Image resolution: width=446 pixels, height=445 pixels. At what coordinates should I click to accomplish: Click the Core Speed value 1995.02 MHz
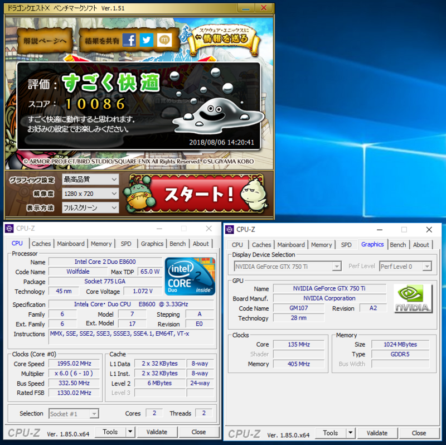click(x=74, y=364)
